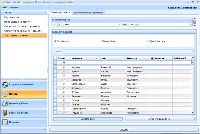Switch to the Дополнительные параметры tab
Image resolution: width=200 pixels, height=134 pixels.
(x=88, y=13)
